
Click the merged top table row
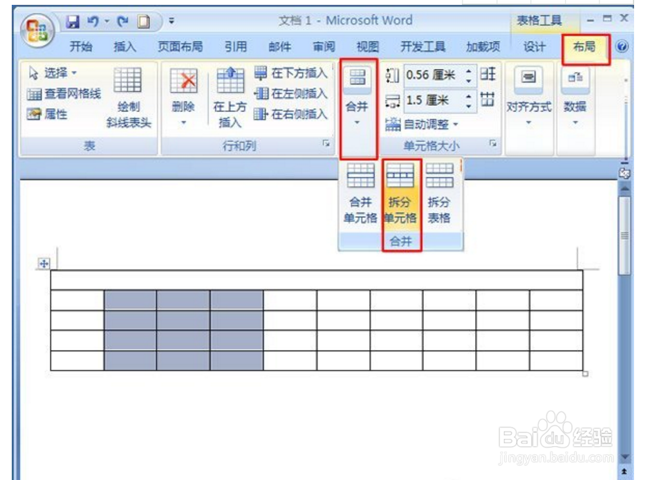coord(317,280)
